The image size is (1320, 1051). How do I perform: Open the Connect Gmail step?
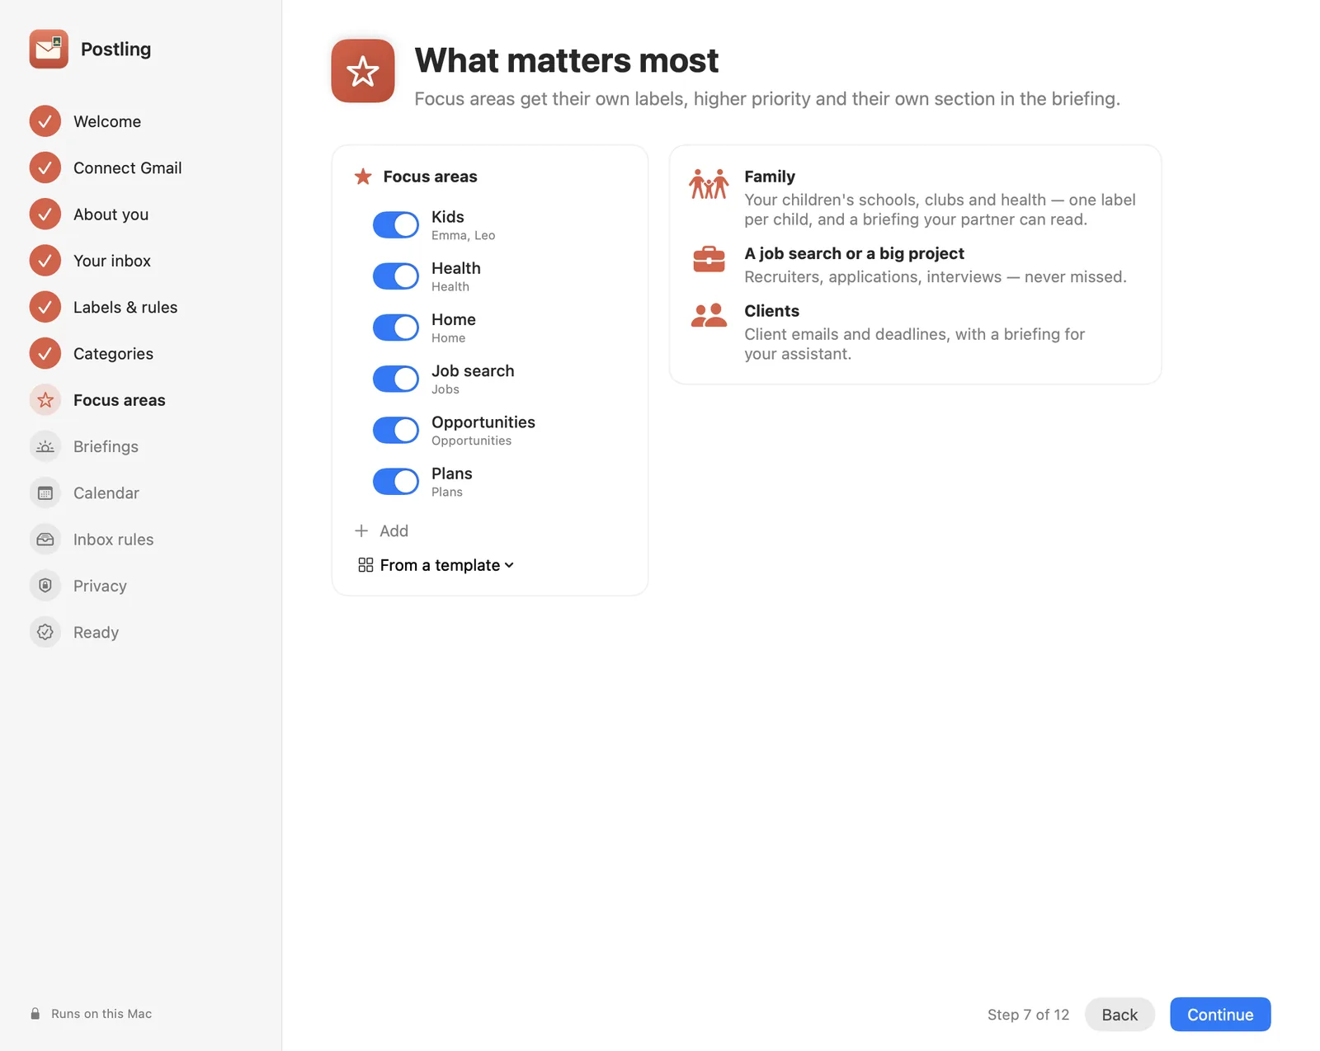tap(128, 167)
